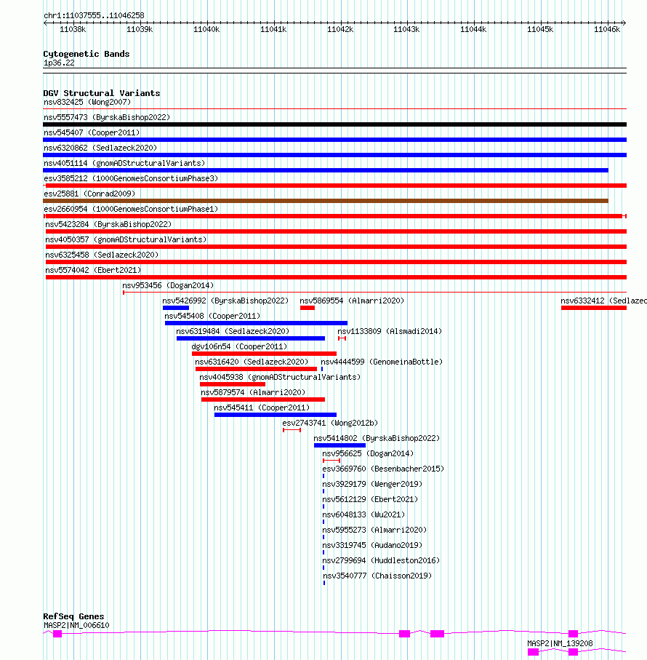
Task: Click the nsv6316420 (Sedlazeck2020) label
Action: pos(252,362)
